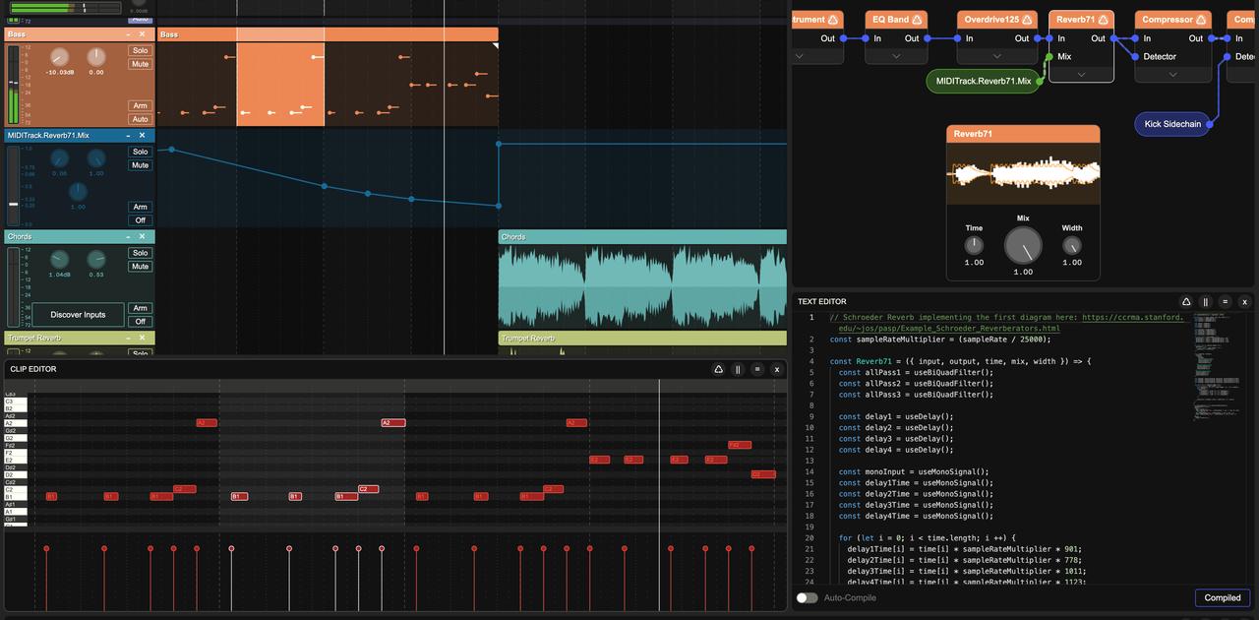Screen dimensions: 1259x620
Task: Click the triangle icon on Compressor node
Action: coord(1202,20)
